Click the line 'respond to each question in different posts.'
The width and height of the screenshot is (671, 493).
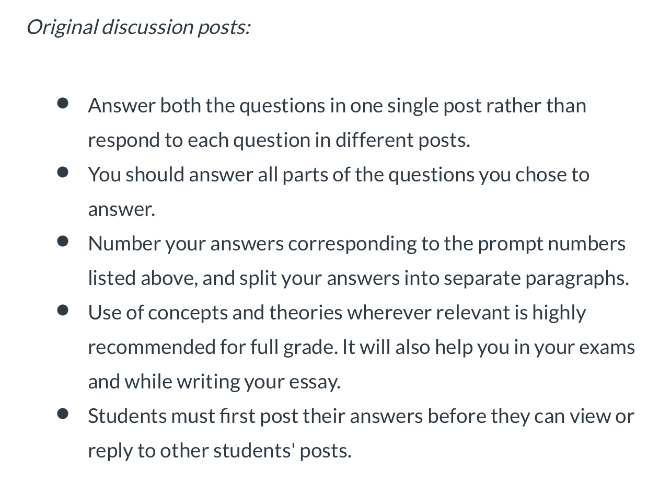click(279, 140)
